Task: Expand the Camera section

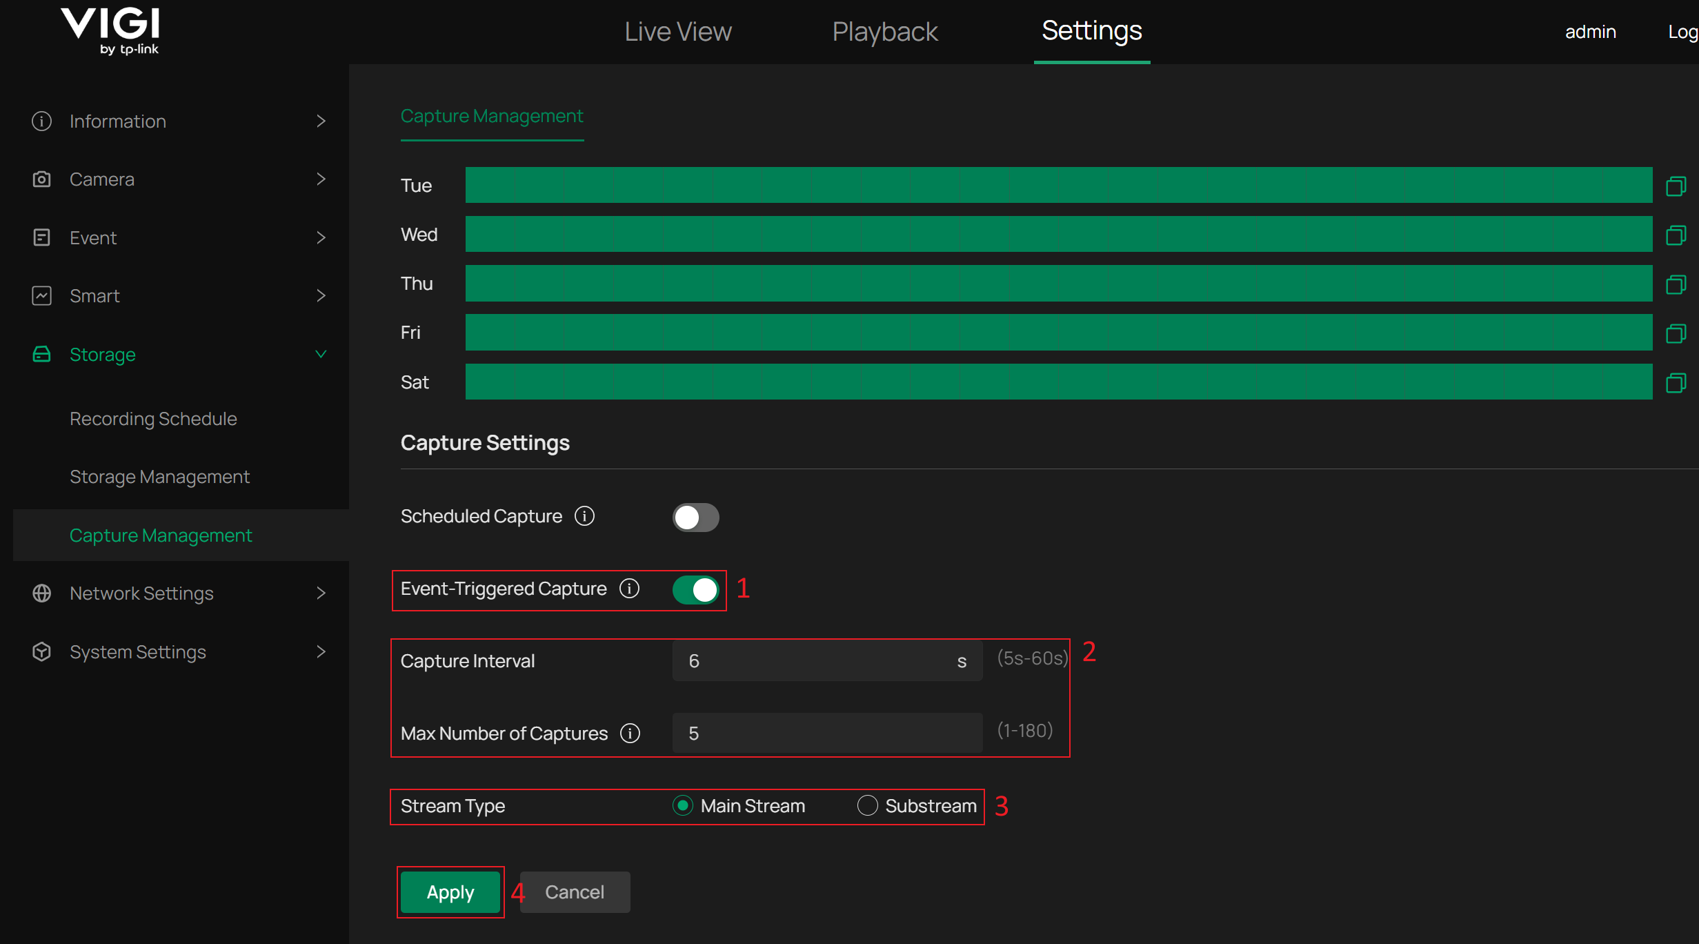Action: 321,179
